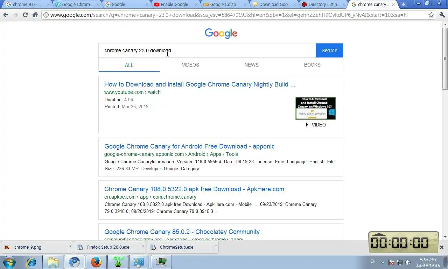Open control panel taskbar item

click(x=139, y=262)
